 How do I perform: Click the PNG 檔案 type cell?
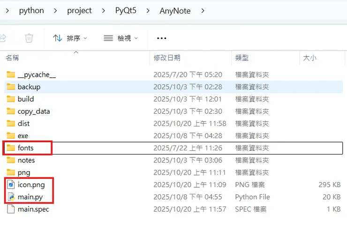250,184
